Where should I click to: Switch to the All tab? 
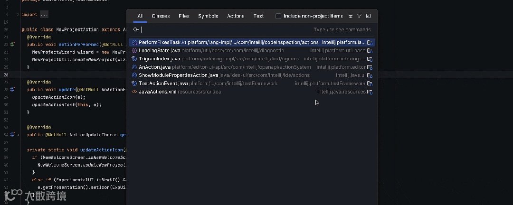coord(140,16)
